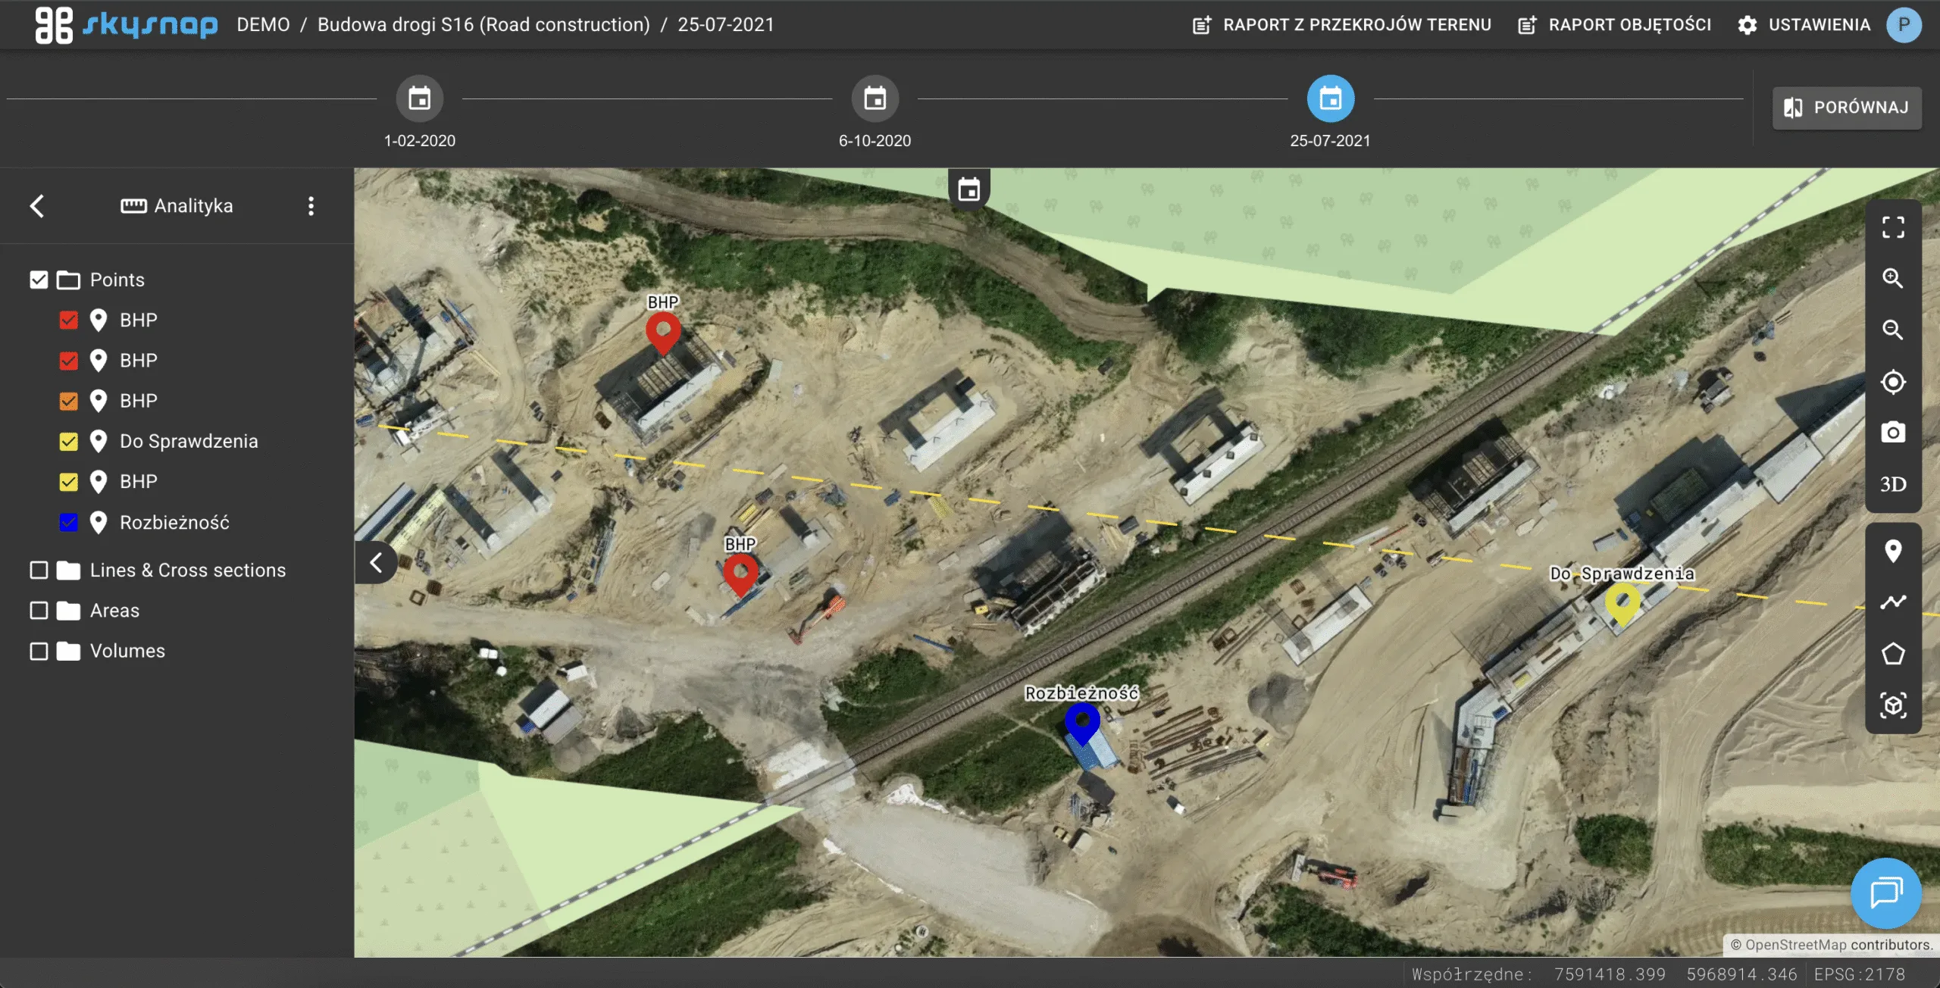Enable the Areas folder checkbox

(39, 611)
